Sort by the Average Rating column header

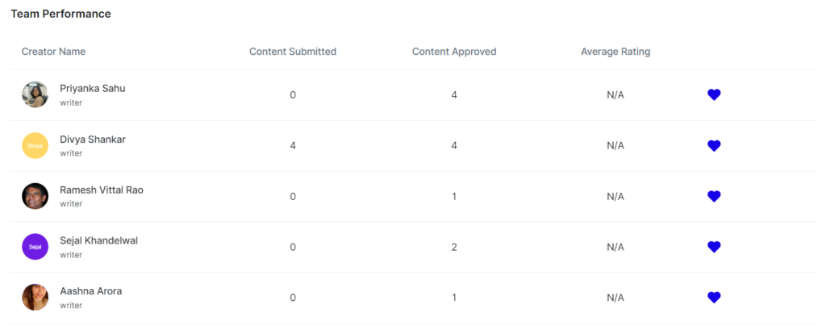pos(615,52)
